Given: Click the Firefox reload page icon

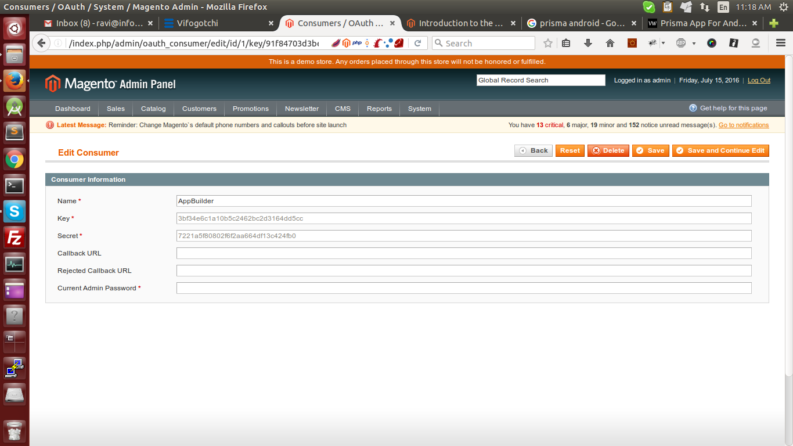Looking at the screenshot, I should (417, 43).
